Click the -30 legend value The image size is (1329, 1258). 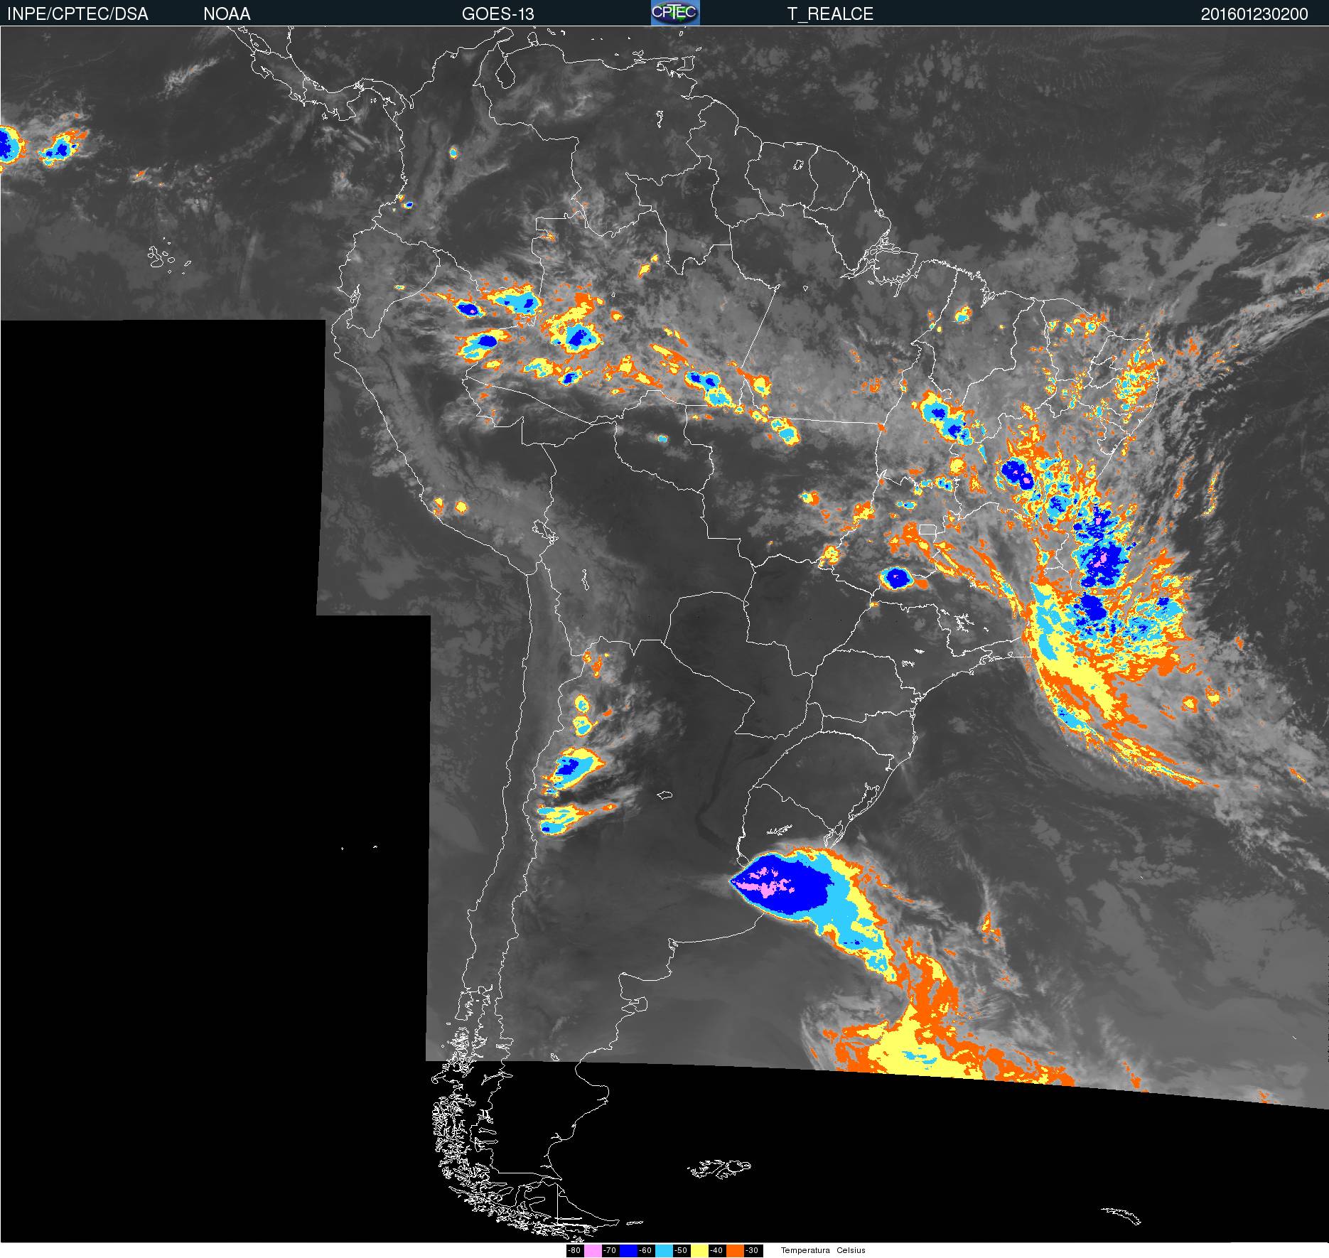[752, 1251]
